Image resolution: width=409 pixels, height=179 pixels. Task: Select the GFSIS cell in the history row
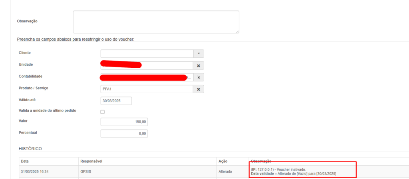[86, 171]
